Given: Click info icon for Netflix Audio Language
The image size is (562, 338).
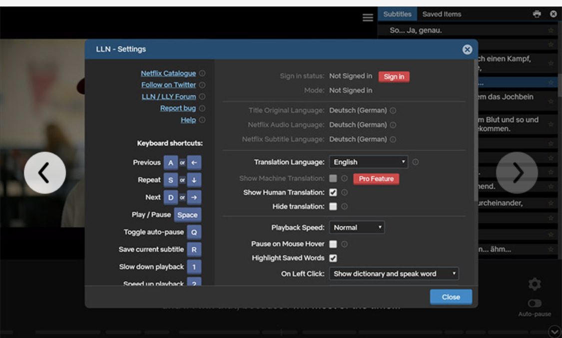Looking at the screenshot, I should point(393,125).
